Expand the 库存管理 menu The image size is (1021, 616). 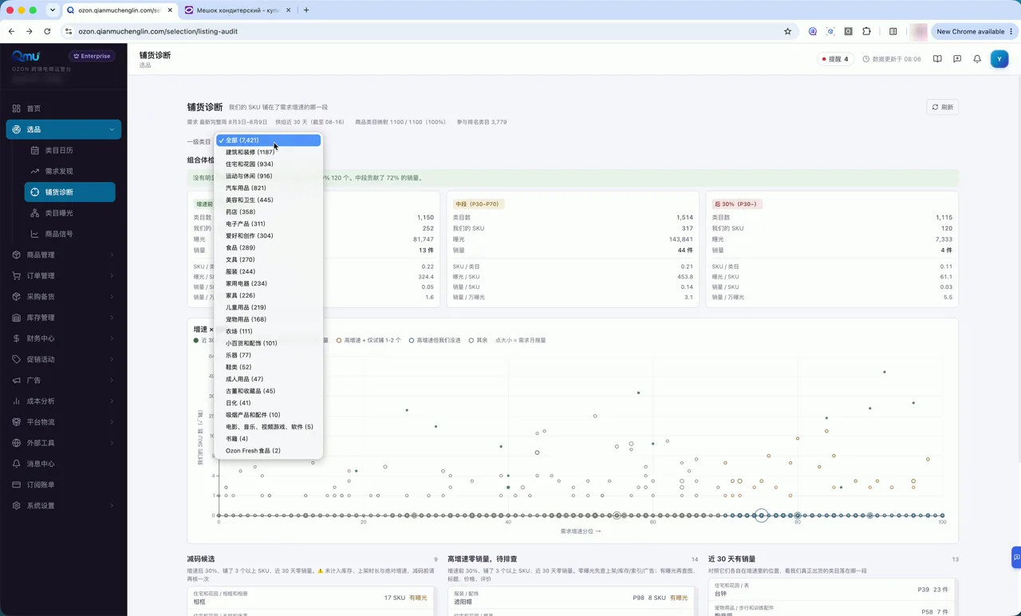(63, 318)
